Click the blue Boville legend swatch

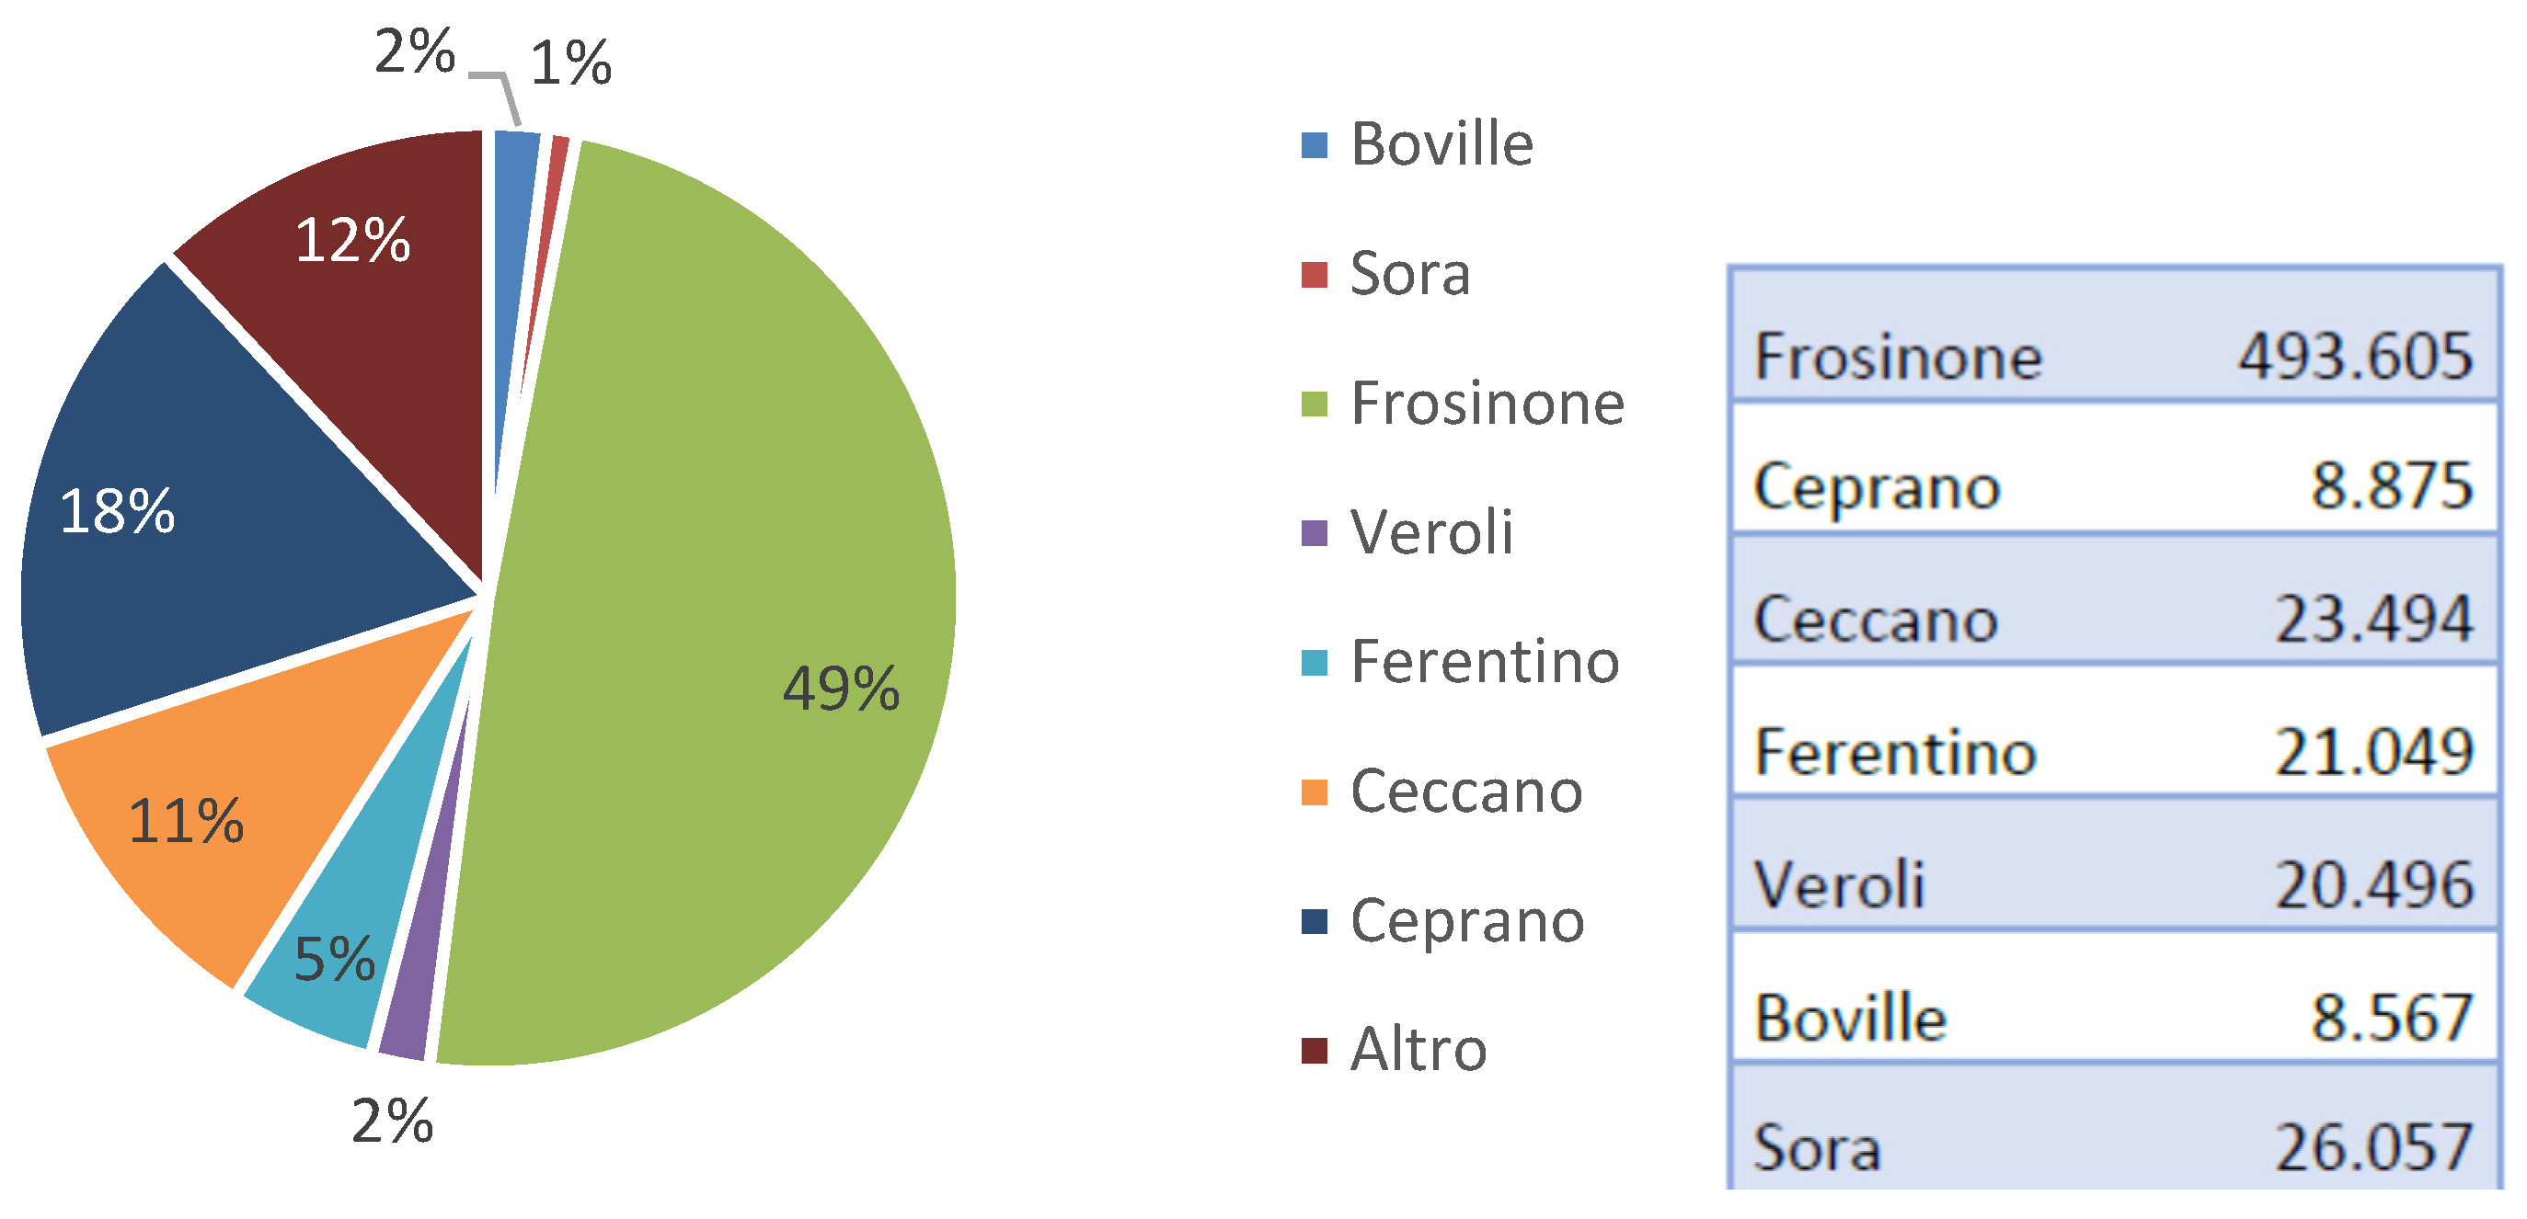[1314, 145]
